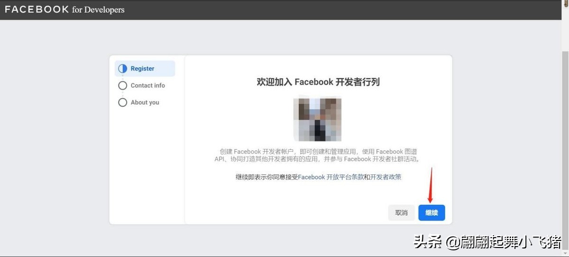Click the Contact info circle indicator
Screen dimensions: 569x257
(122, 85)
